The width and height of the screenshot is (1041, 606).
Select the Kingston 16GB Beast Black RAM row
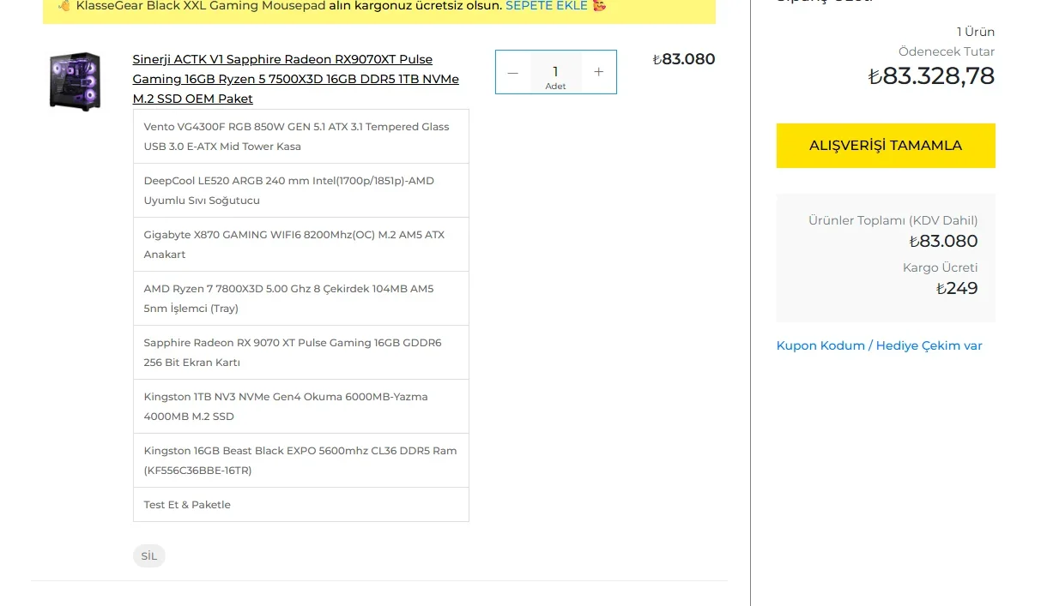click(301, 460)
